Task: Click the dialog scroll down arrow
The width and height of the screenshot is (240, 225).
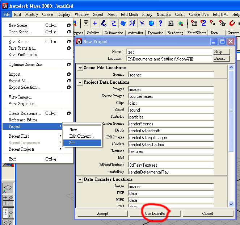Action: (x=231, y=204)
